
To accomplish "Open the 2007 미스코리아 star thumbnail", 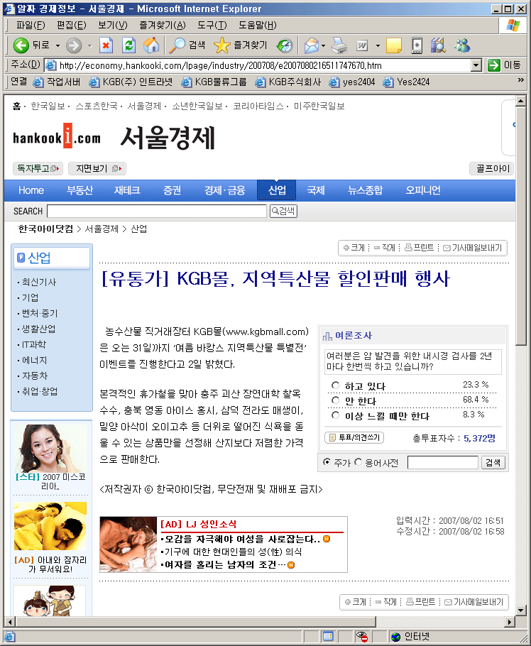I will [x=50, y=449].
